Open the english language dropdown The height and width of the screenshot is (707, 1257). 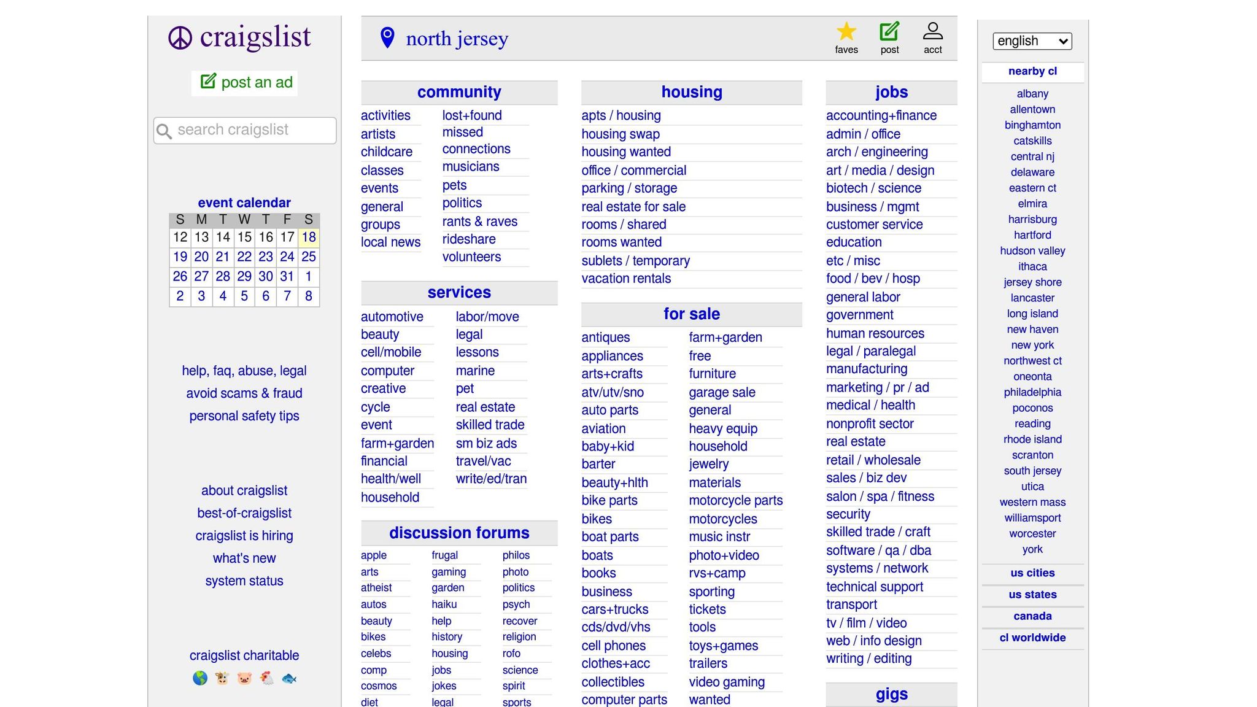tap(1032, 41)
